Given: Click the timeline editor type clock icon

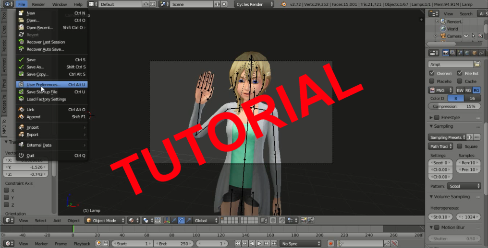Looking at the screenshot, I should 9,244.
